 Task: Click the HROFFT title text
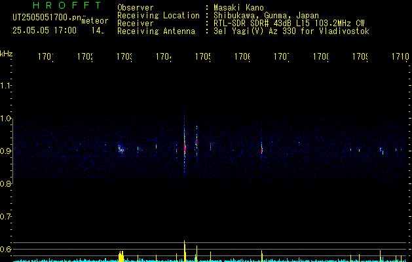click(x=67, y=5)
